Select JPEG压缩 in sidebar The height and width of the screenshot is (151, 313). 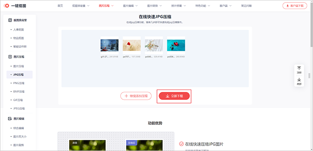pyautogui.click(x=19, y=109)
